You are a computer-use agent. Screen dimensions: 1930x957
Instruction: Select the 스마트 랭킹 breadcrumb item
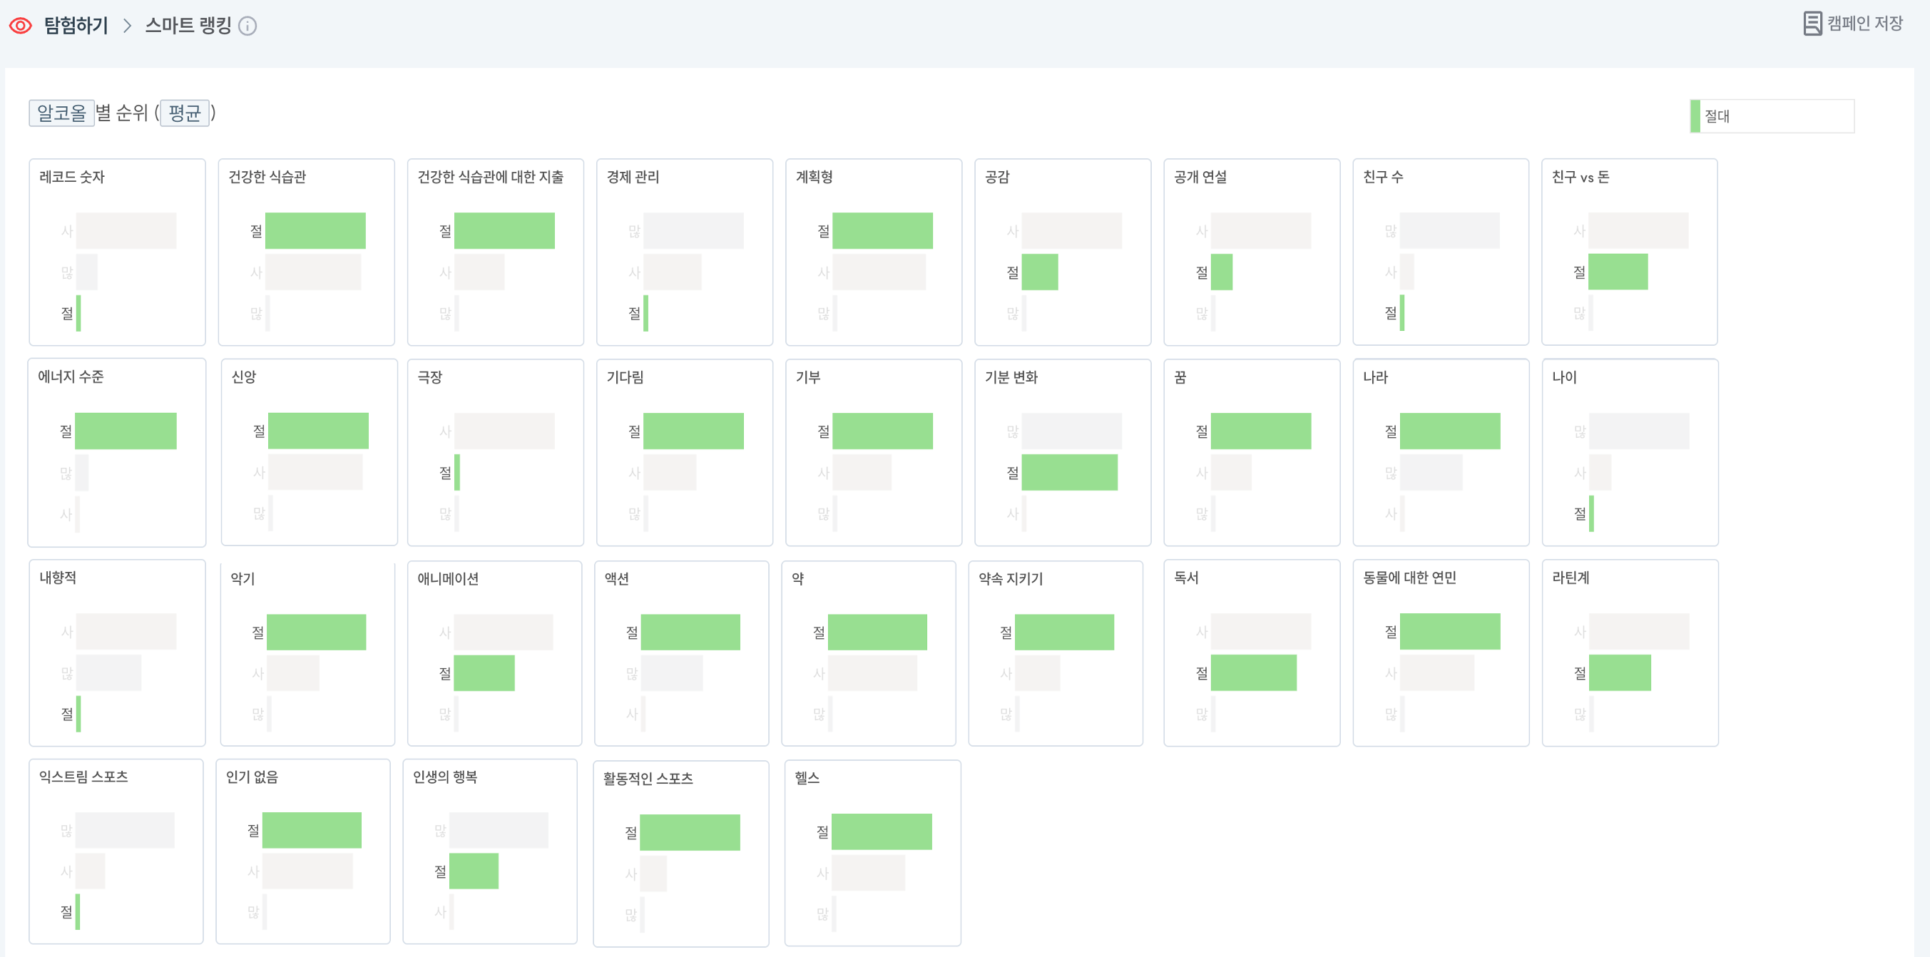(x=188, y=26)
